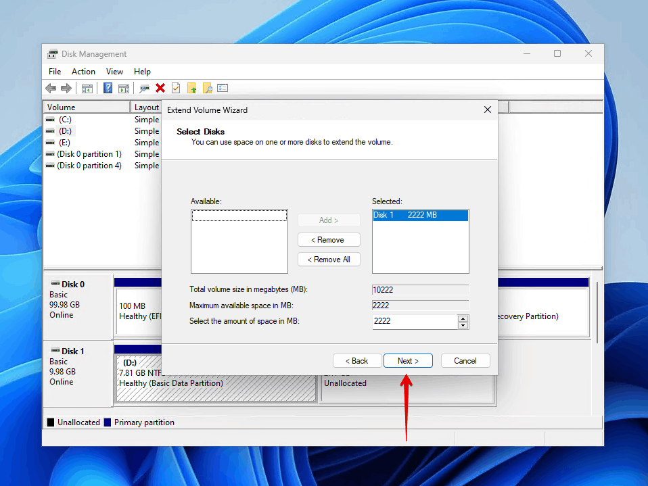This screenshot has height=486, width=648.
Task: Select Disk 1 entry in the Selected list
Action: (421, 215)
